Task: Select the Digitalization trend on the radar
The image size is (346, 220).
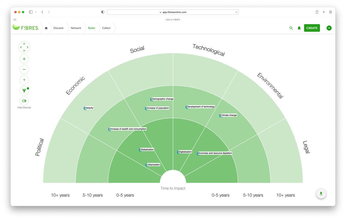Action: pos(185,151)
